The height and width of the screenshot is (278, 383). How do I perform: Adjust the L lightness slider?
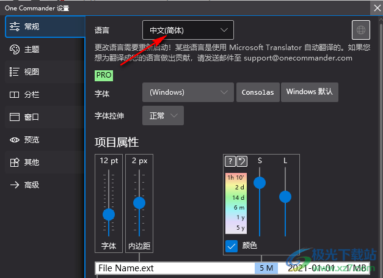coord(285,197)
